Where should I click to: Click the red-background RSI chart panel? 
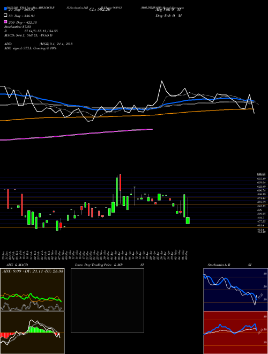(235, 333)
